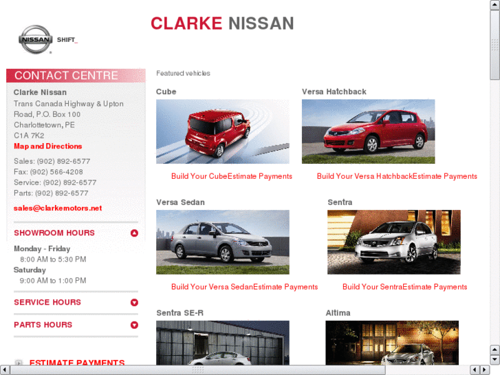Viewport: 500px width, 375px height.
Task: Click the vertical scrollbar up arrow at top
Action: (494, 5)
